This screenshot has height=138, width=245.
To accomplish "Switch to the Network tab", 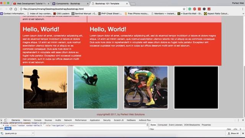I will [68, 120].
